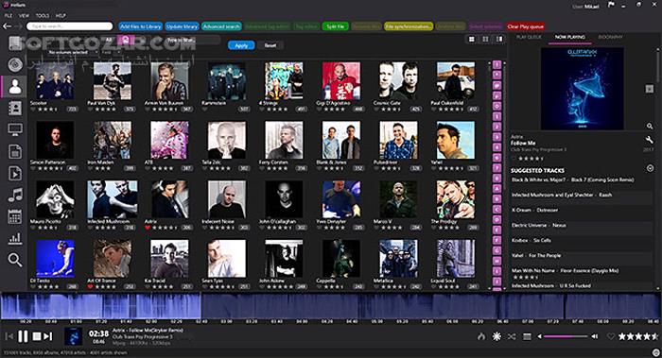Open the Help menu
This screenshot has width=662, height=358.
[x=61, y=16]
